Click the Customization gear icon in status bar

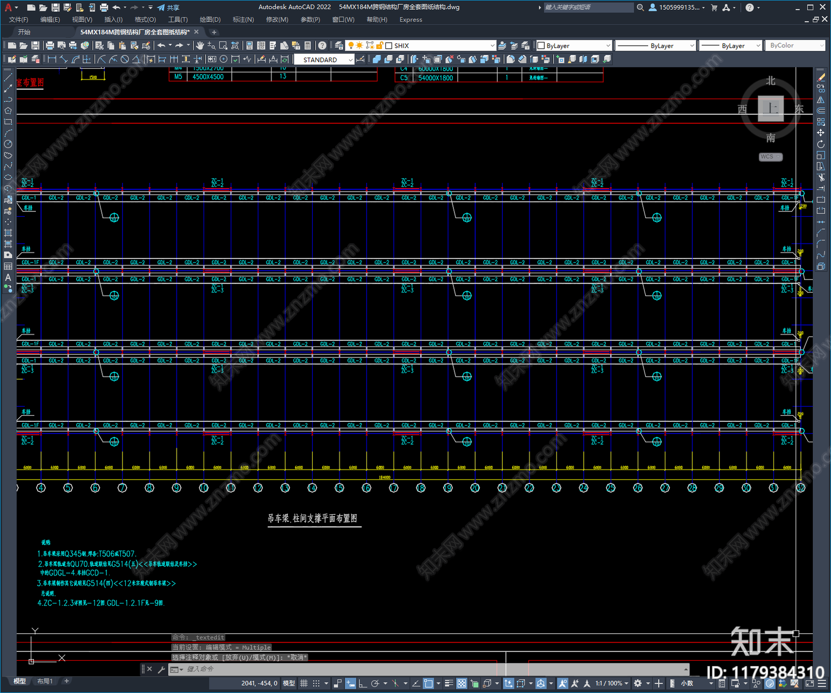pos(638,683)
